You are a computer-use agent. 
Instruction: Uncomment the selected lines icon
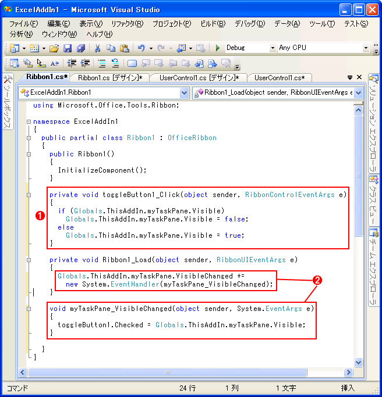coord(115,63)
